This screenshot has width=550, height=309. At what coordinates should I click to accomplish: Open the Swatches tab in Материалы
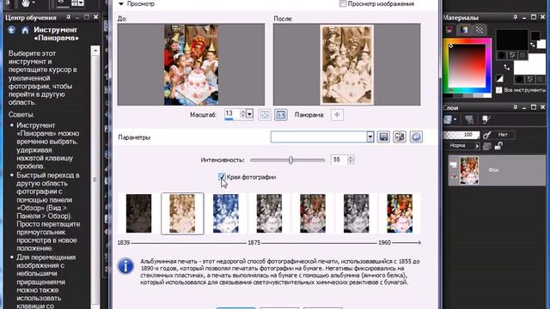point(479,30)
